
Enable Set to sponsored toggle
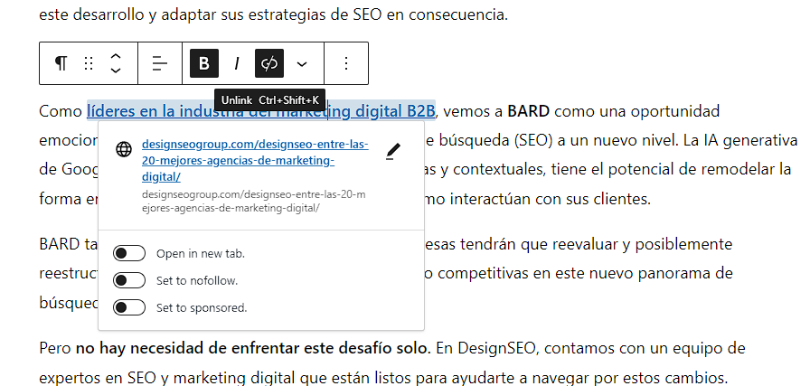point(129,307)
